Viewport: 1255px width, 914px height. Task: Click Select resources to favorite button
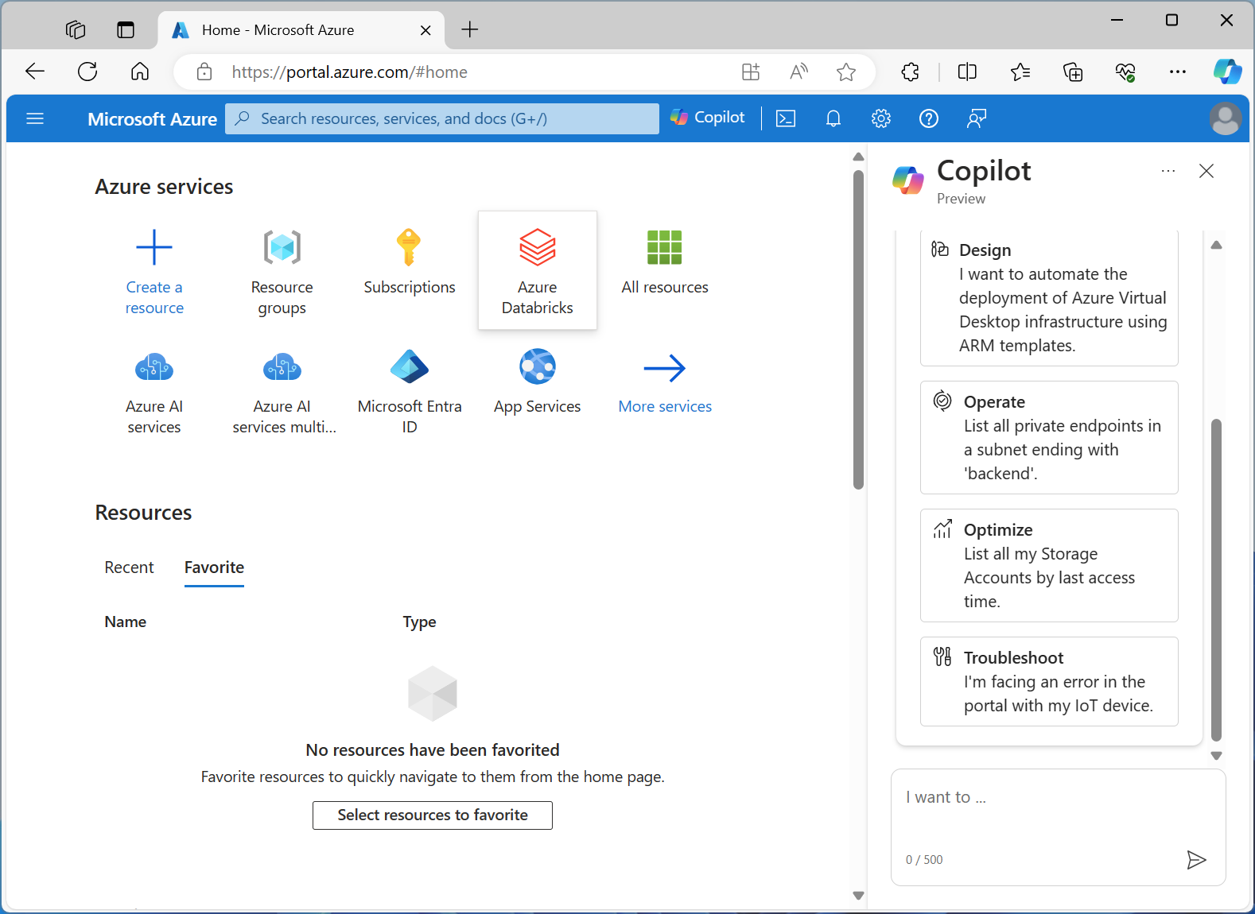click(x=433, y=815)
